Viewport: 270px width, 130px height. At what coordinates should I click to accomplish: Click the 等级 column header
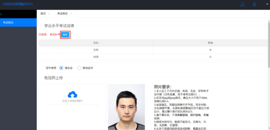210,43
